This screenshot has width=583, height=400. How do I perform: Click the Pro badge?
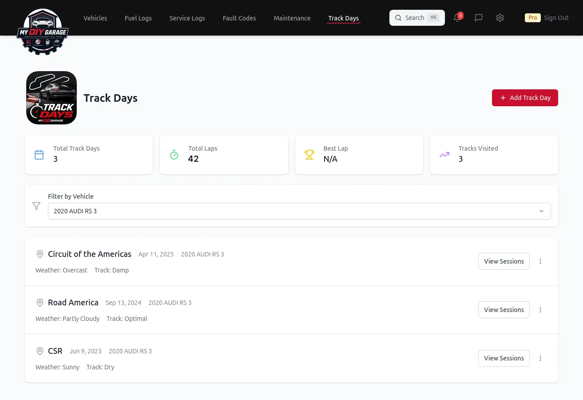[x=533, y=18]
